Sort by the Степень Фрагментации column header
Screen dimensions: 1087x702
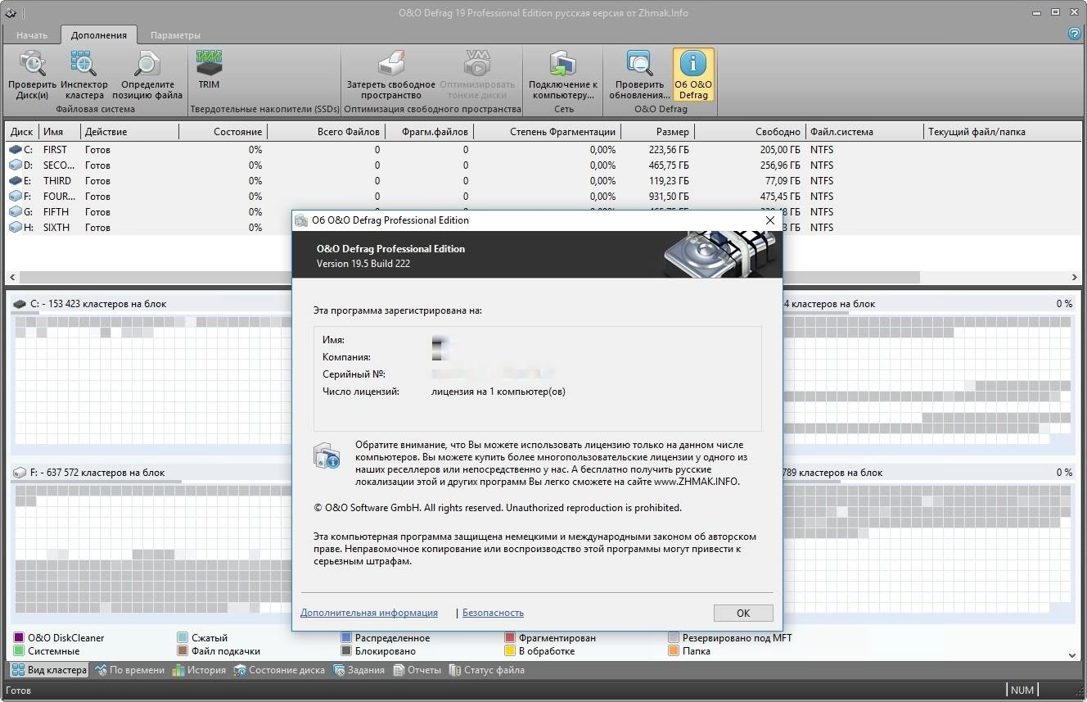tap(547, 132)
